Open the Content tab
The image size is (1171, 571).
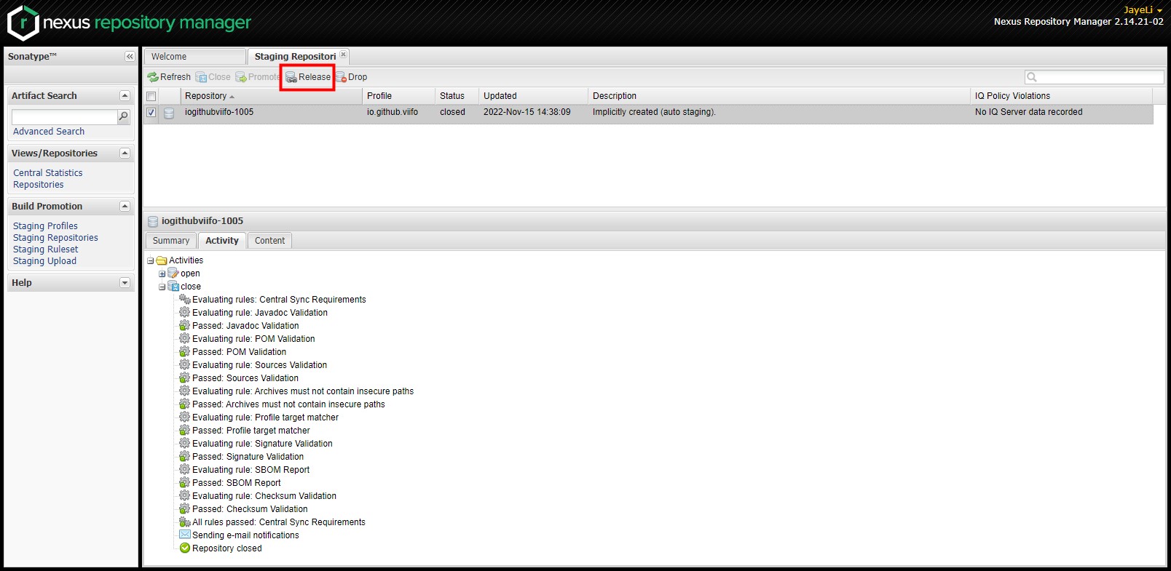click(x=269, y=241)
